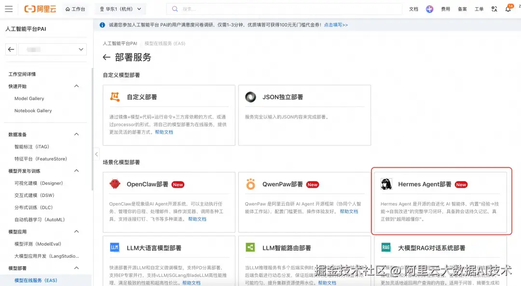Click the purple AI assistant icon
The image size is (521, 286).
click(x=429, y=9)
